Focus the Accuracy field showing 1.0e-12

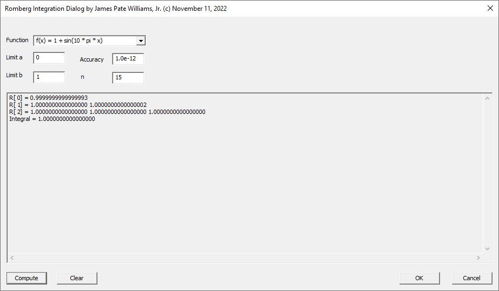(128, 59)
